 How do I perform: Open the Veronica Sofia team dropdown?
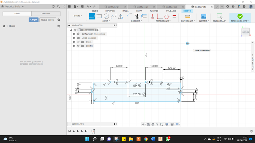pyautogui.click(x=13, y=7)
